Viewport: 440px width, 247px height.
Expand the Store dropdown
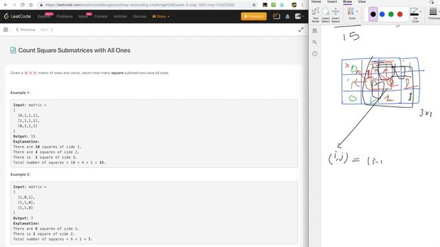click(x=161, y=16)
